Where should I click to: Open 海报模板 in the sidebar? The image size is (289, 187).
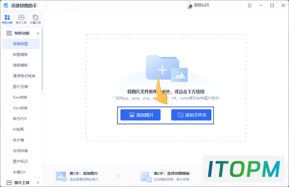(x=21, y=65)
